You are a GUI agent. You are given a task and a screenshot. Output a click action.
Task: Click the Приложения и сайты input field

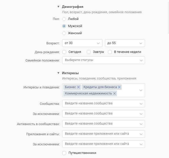[101, 134]
